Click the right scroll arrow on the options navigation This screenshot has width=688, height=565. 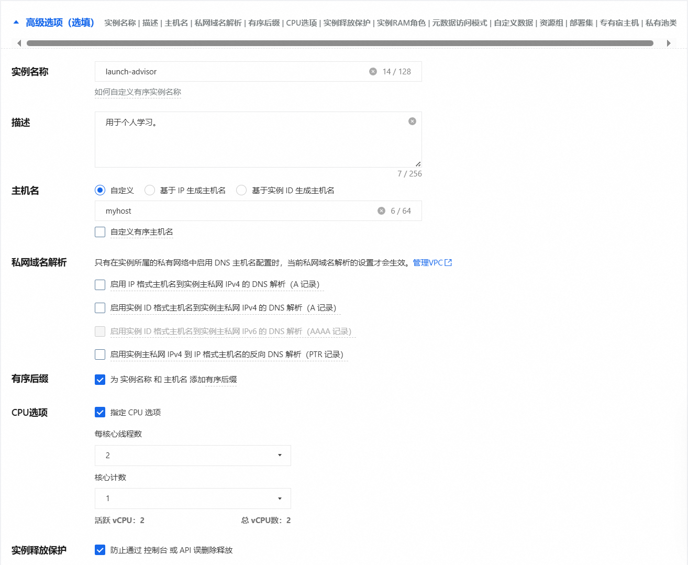click(669, 42)
